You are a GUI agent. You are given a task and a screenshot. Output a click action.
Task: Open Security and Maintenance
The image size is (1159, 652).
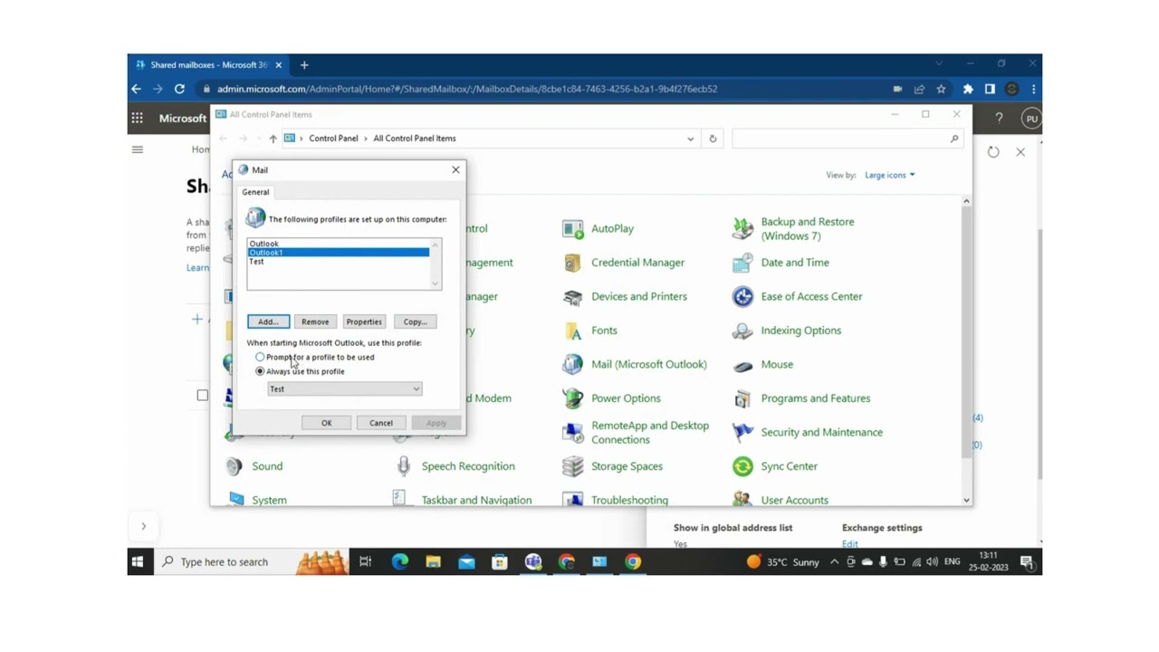[808, 433]
